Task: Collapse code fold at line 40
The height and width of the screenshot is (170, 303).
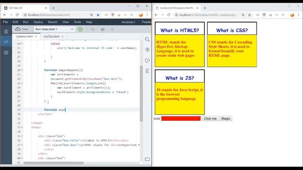Action: [22, 158]
